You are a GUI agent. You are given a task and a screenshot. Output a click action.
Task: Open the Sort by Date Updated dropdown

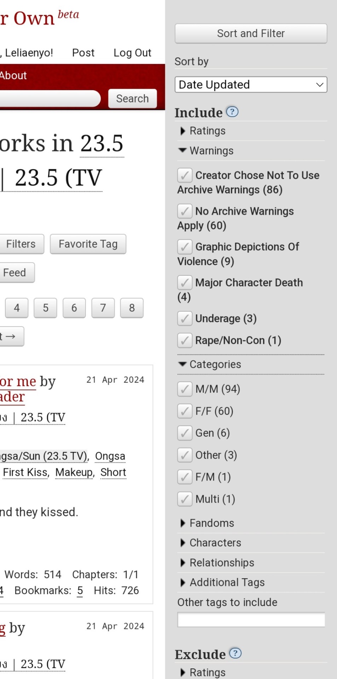tap(251, 85)
